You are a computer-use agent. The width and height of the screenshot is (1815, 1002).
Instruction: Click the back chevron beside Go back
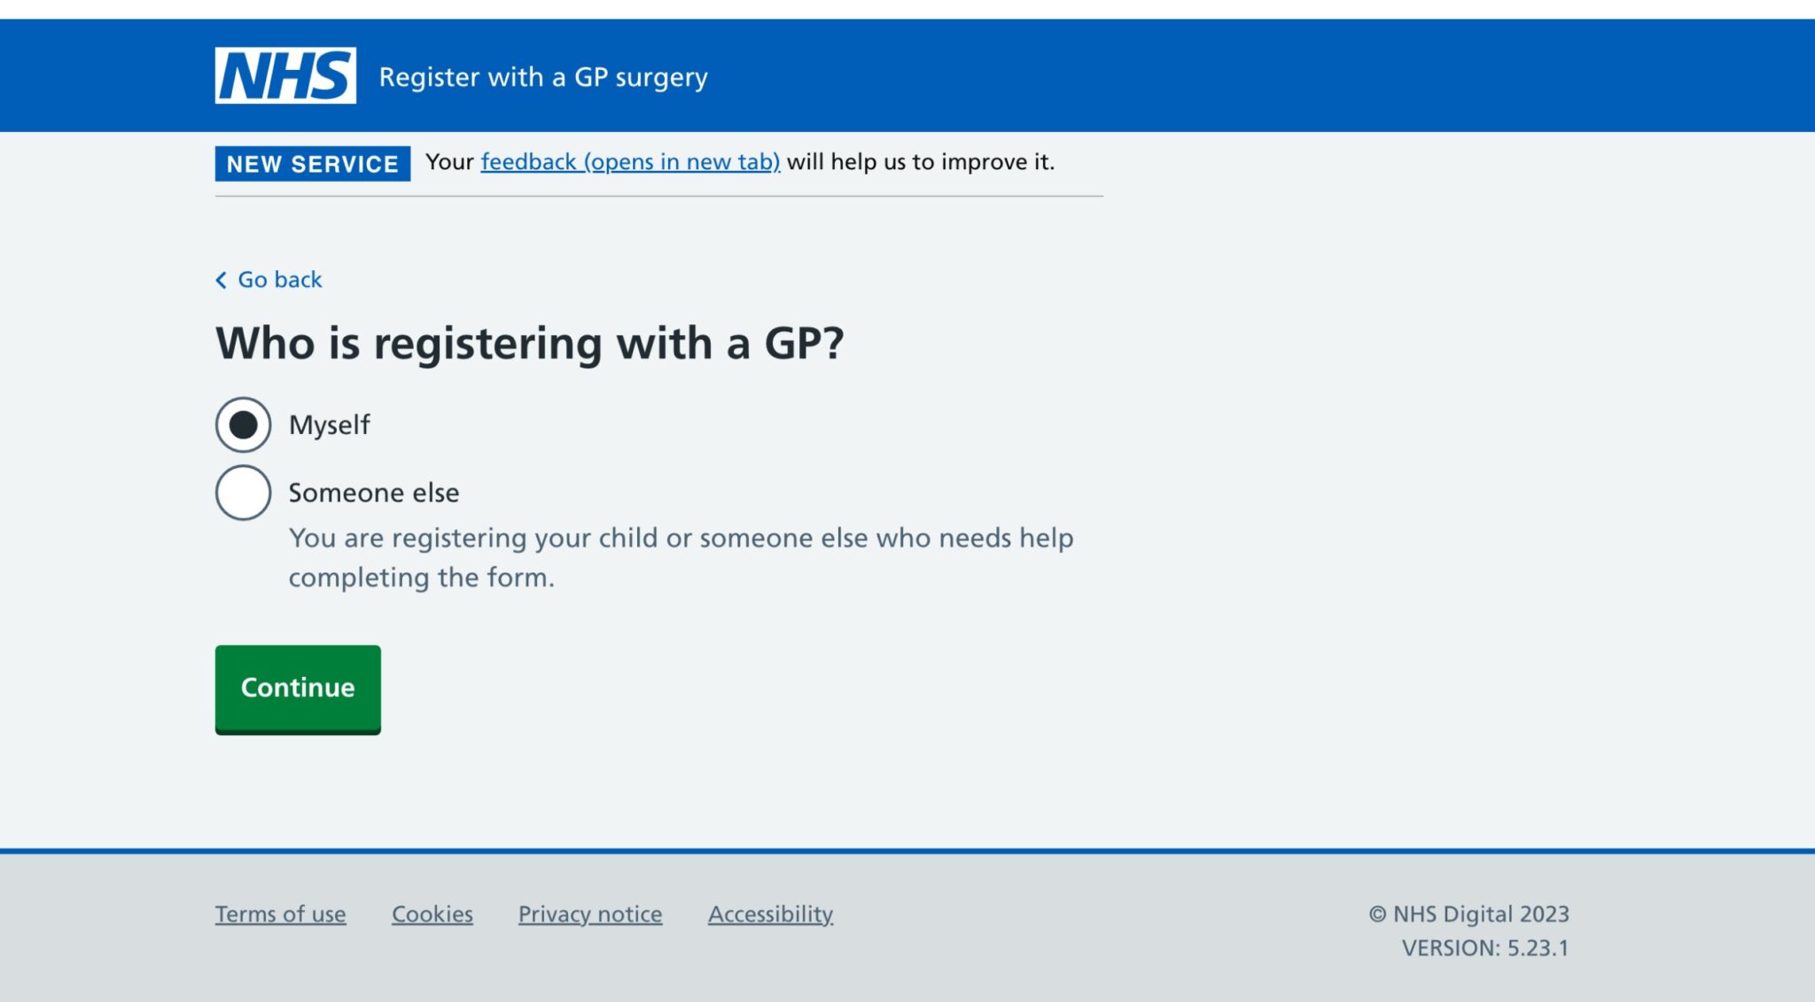pyautogui.click(x=220, y=279)
